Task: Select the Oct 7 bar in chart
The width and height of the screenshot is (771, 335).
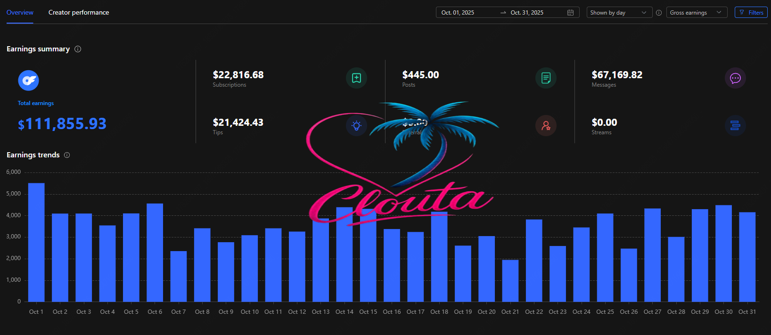Action: click(179, 276)
